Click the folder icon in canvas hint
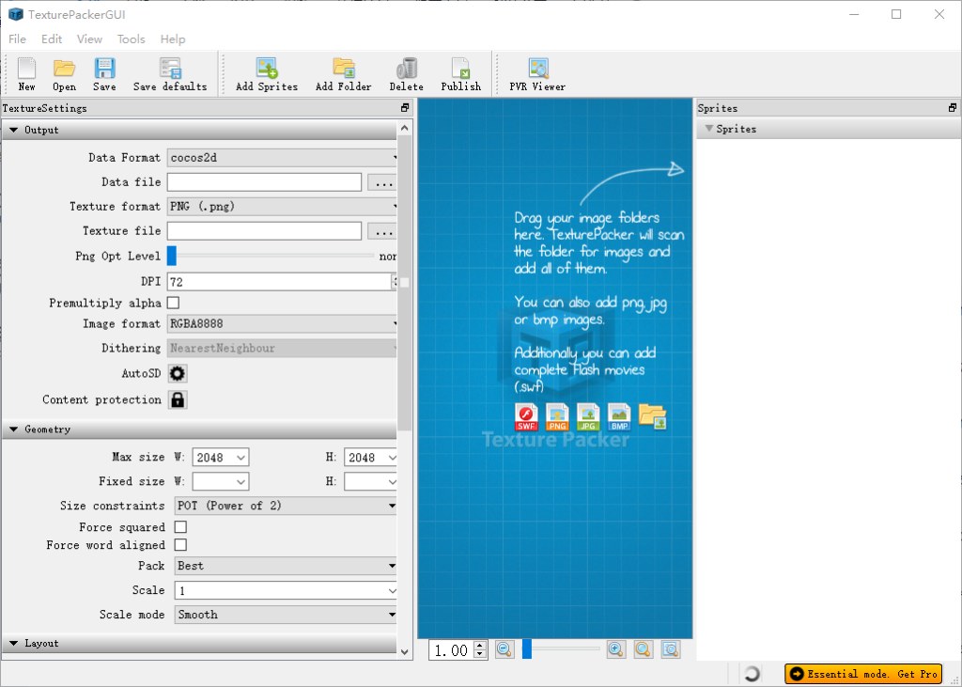 pos(652,416)
